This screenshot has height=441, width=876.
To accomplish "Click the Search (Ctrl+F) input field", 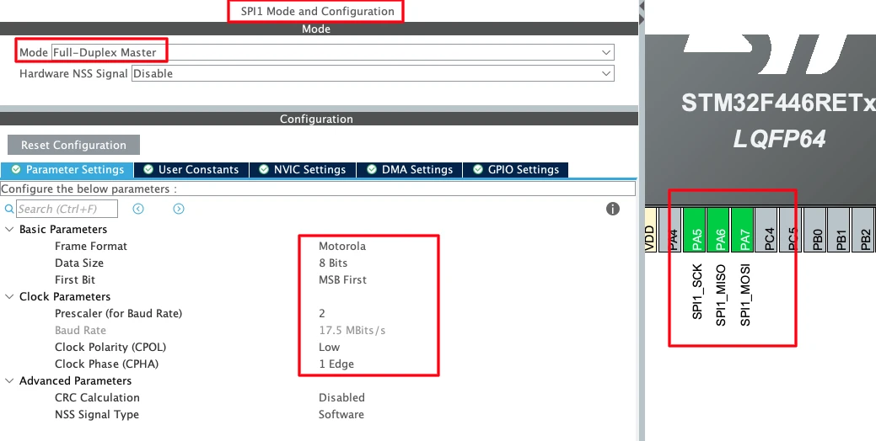I will (x=67, y=209).
